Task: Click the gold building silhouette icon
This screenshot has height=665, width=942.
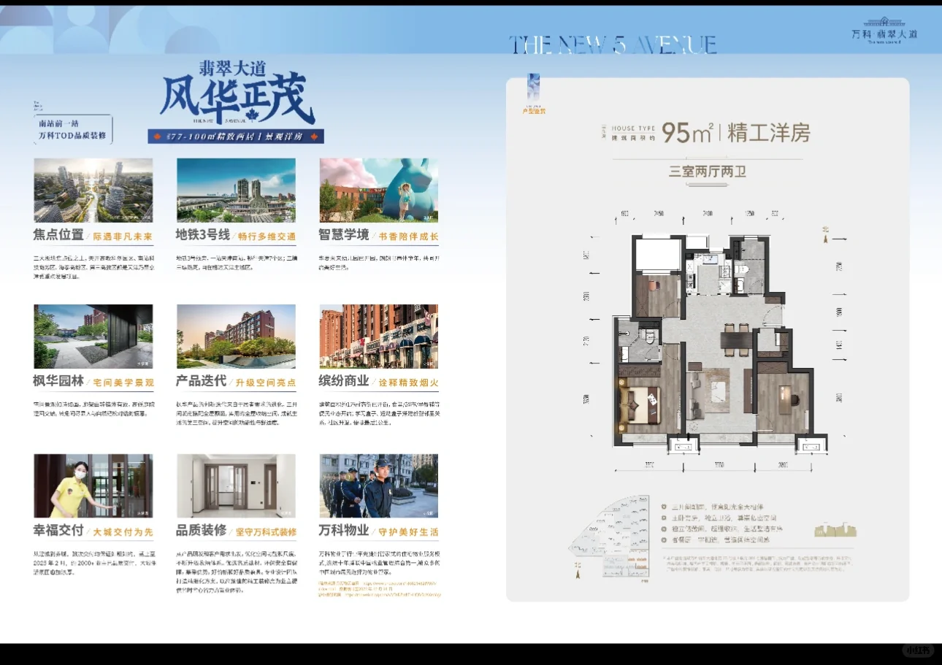Action: (x=835, y=530)
